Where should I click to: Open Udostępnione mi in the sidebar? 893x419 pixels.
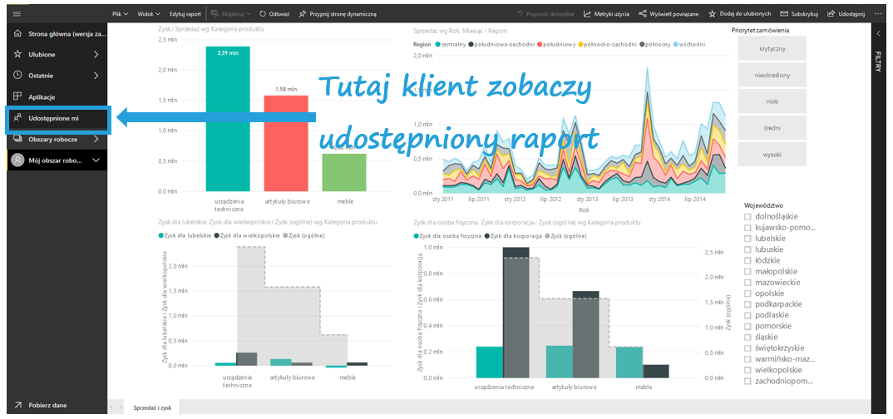(x=53, y=119)
